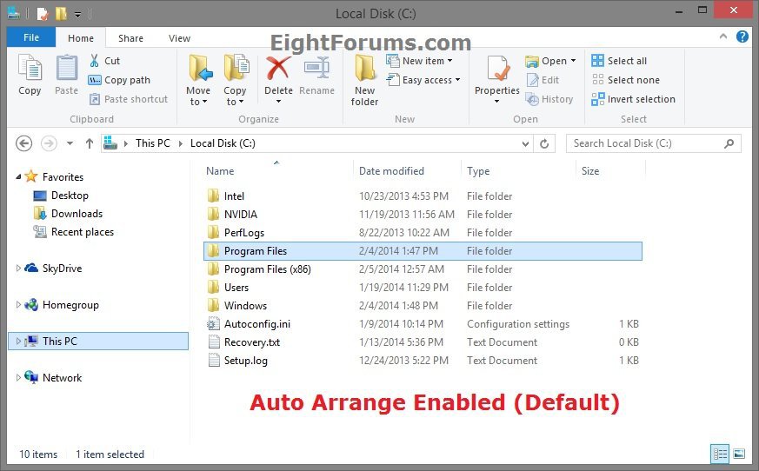Create a New folder
Image resolution: width=759 pixels, height=471 pixels.
click(364, 80)
